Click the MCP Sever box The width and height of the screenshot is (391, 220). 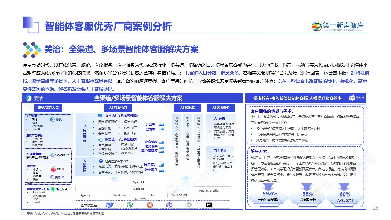(179, 195)
